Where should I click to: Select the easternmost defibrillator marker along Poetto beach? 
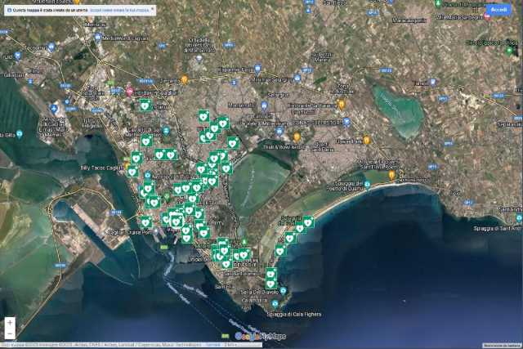[308, 221]
